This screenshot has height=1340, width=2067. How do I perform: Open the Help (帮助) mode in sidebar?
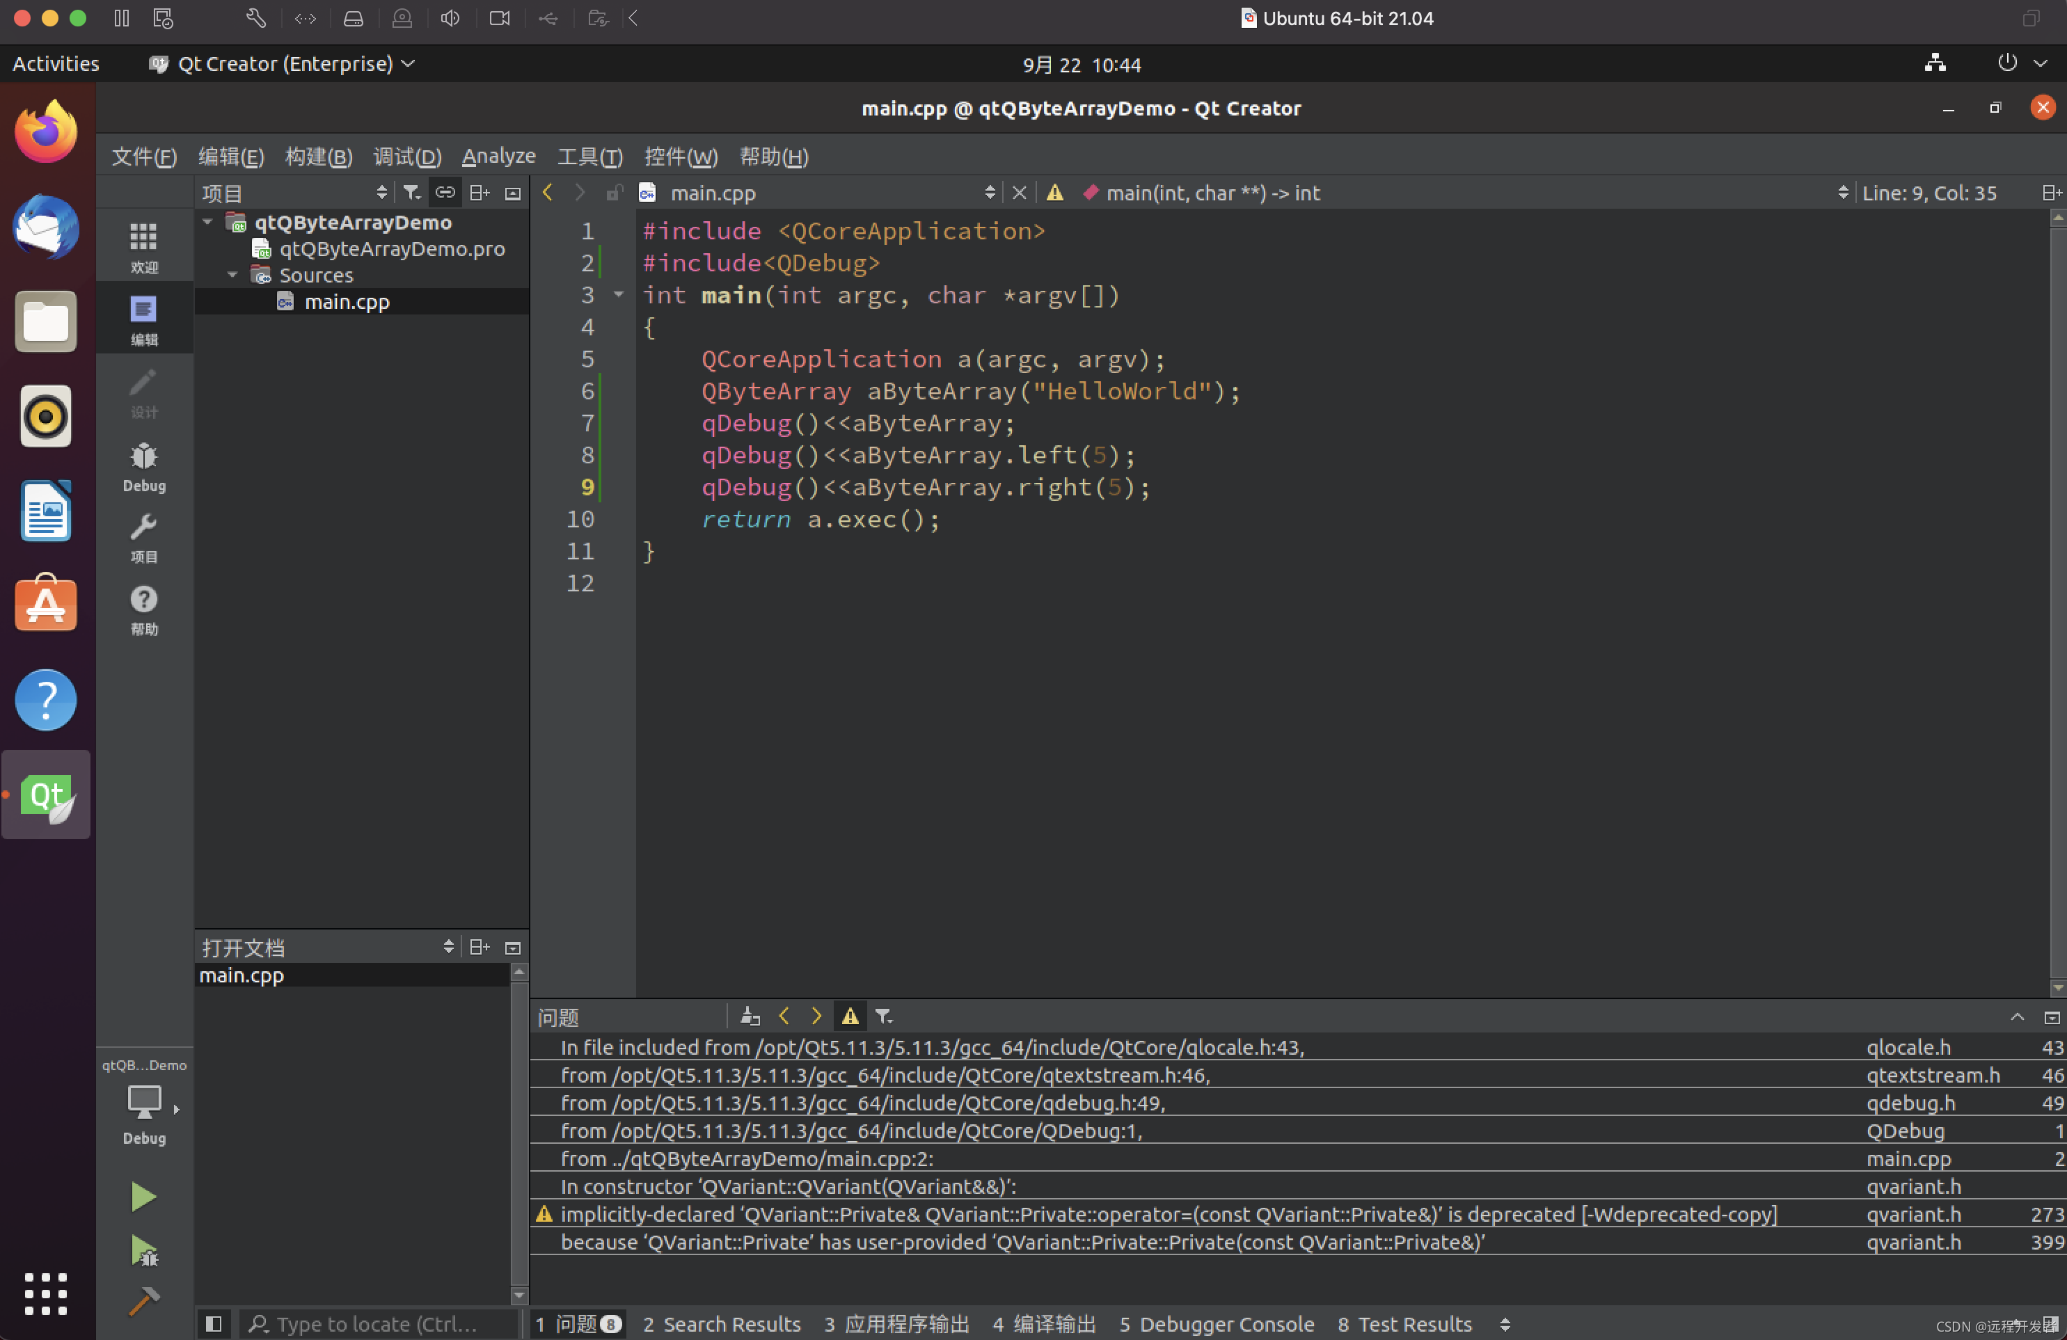pyautogui.click(x=144, y=609)
